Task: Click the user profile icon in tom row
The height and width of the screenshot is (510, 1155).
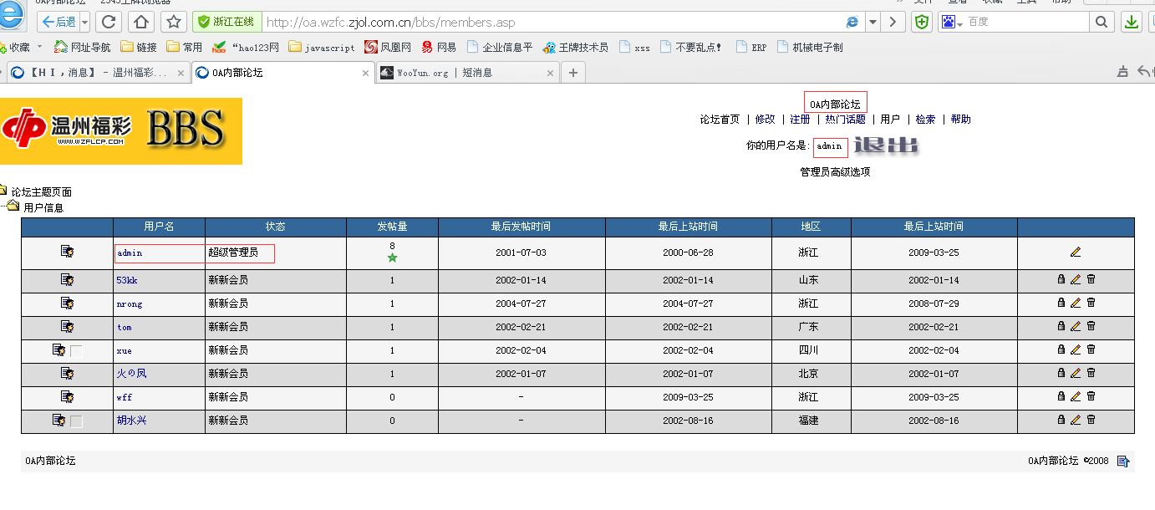Action: click(67, 326)
